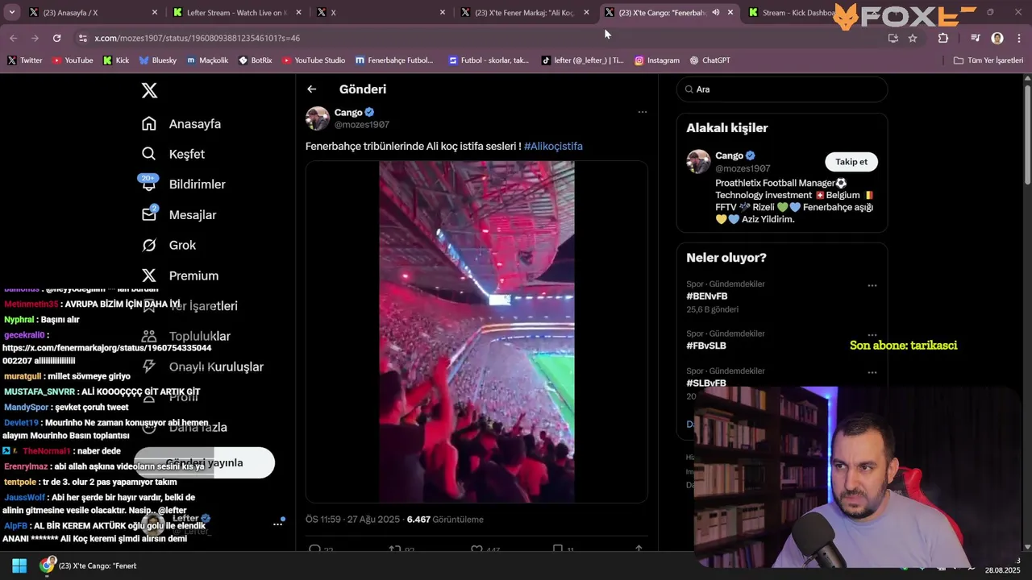
Task: Open Fenerbahçe Futbol bookmark
Action: click(x=394, y=60)
